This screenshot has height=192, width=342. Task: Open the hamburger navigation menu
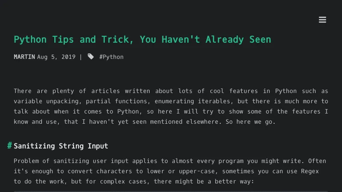(323, 20)
